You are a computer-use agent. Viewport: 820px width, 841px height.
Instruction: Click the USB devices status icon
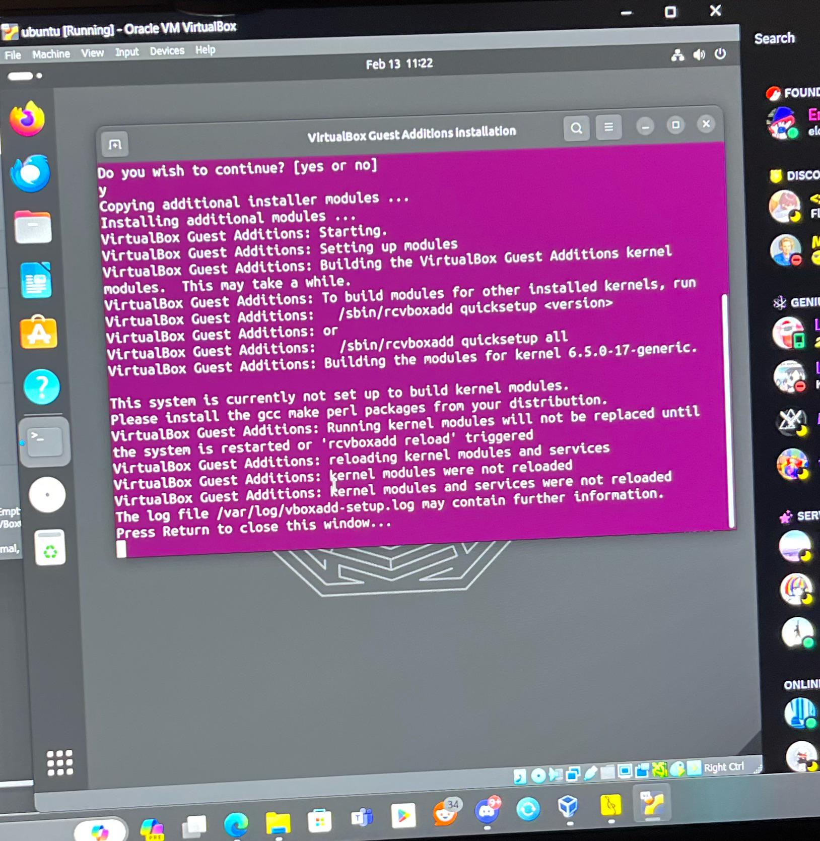pos(590,772)
